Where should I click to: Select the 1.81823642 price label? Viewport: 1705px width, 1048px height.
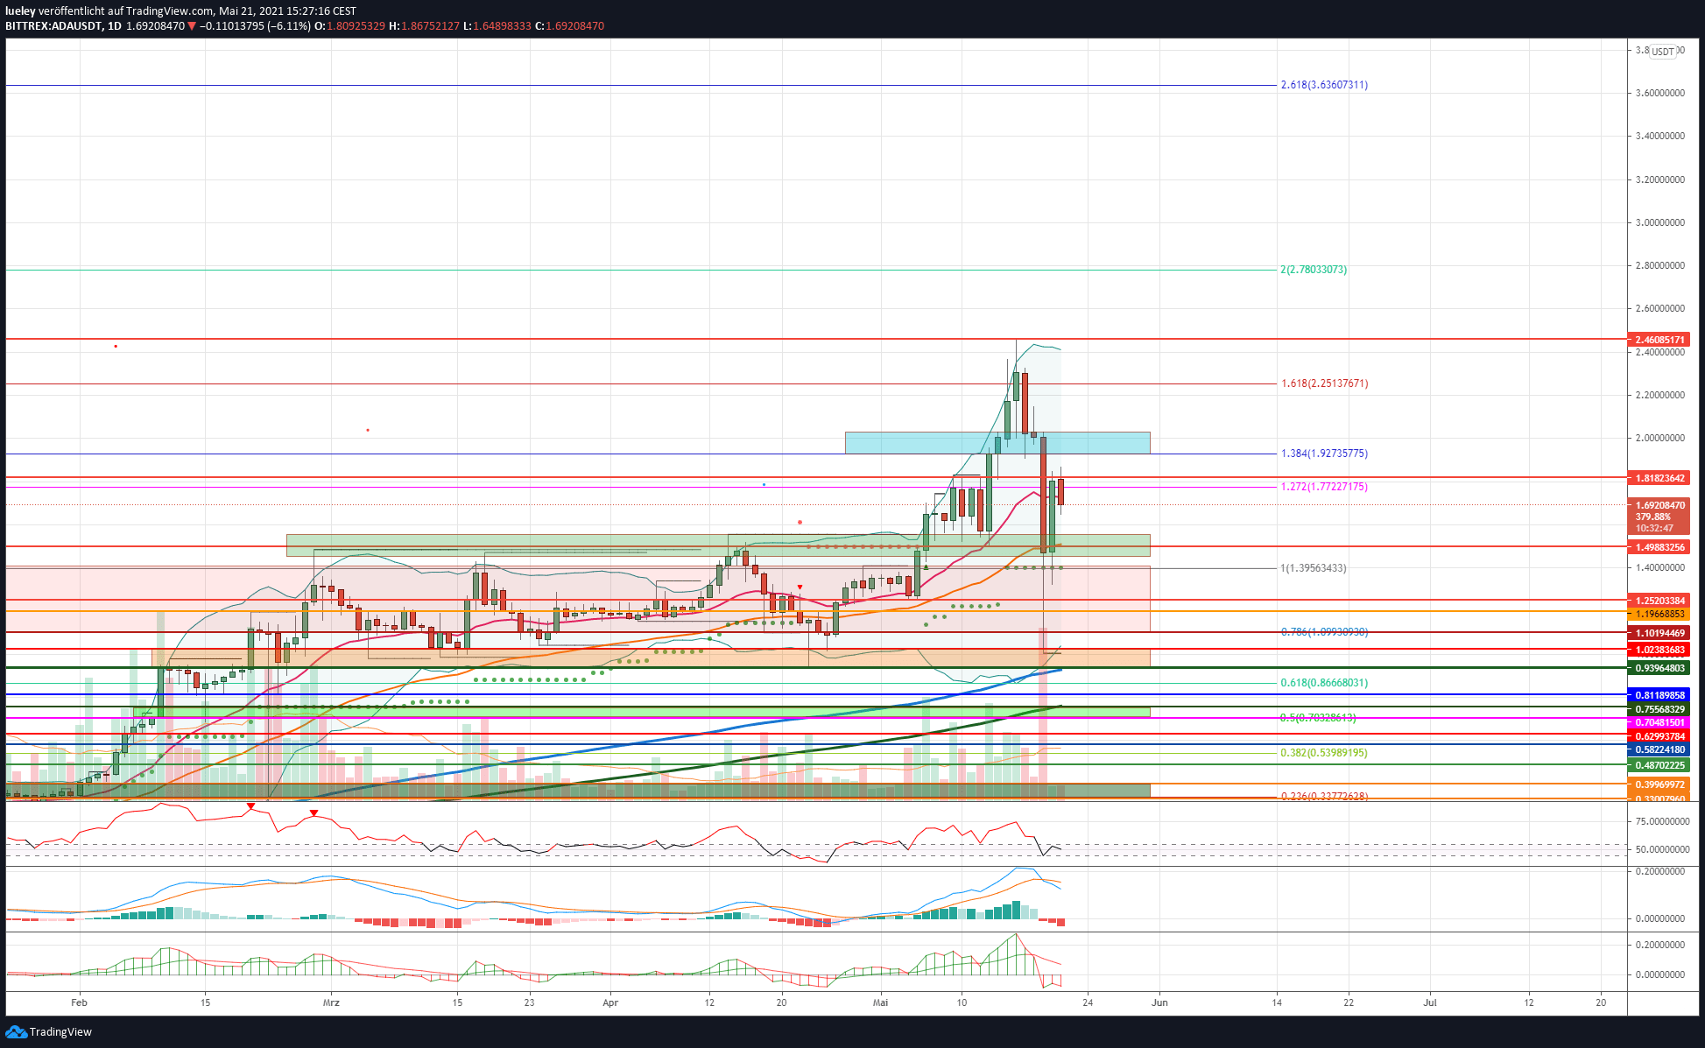pyautogui.click(x=1659, y=478)
